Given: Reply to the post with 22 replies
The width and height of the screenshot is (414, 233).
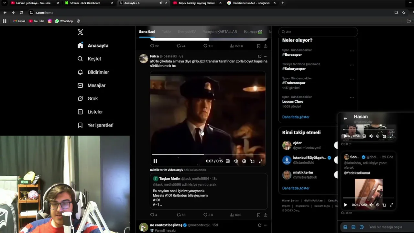Looking at the screenshot, I should point(154,46).
